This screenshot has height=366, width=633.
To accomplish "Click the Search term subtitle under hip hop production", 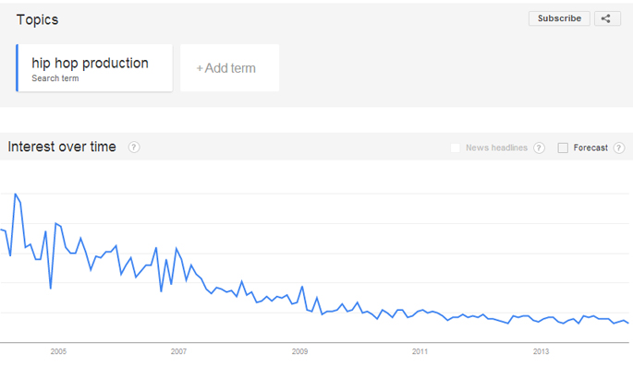I will click(55, 78).
